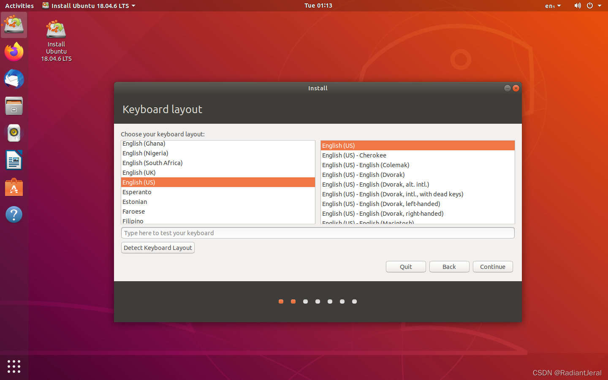Select English (US) - English (Colemak) variant
Image resolution: width=608 pixels, height=380 pixels.
[418, 165]
